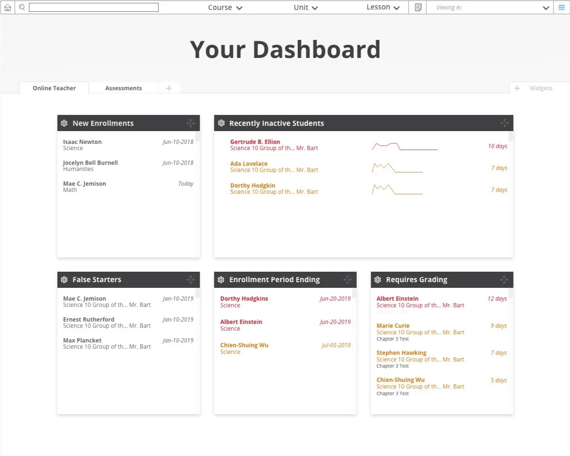
Task: Click New Enrollments widget scrollbar
Action: click(x=198, y=137)
